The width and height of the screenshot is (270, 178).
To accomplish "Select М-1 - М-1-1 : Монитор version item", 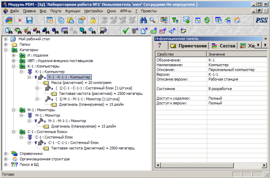I will click(x=67, y=121).
